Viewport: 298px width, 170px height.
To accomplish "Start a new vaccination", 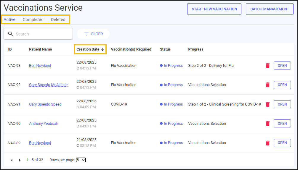I will click(214, 9).
